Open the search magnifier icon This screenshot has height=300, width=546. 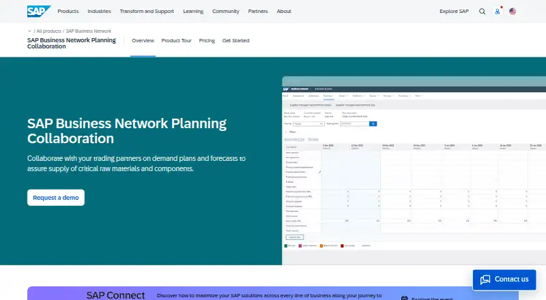(x=482, y=11)
